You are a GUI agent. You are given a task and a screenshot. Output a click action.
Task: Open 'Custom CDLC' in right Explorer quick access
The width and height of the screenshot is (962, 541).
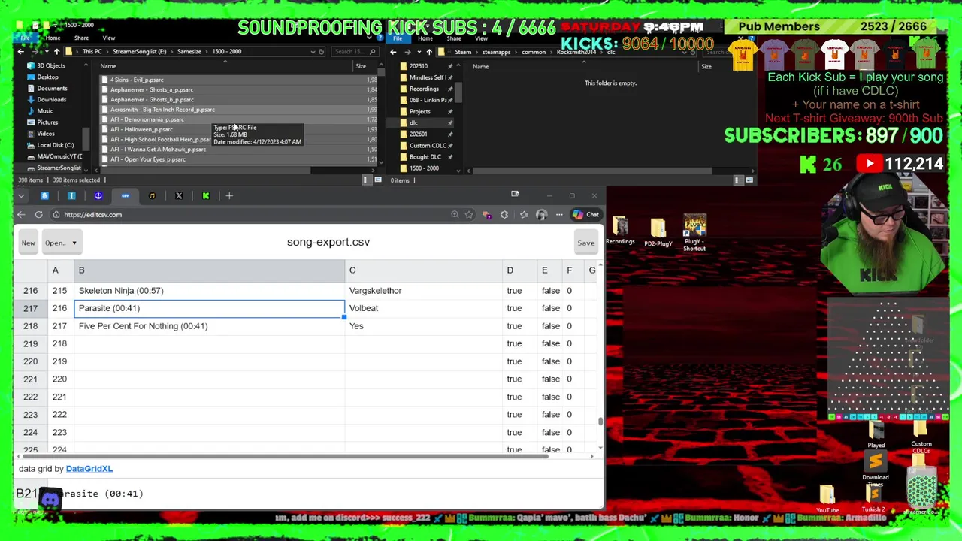point(428,146)
